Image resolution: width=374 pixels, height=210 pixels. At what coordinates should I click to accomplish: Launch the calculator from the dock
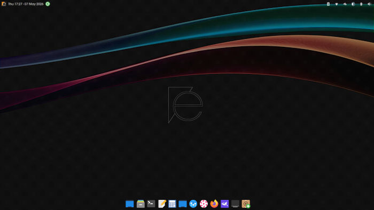coord(172,204)
